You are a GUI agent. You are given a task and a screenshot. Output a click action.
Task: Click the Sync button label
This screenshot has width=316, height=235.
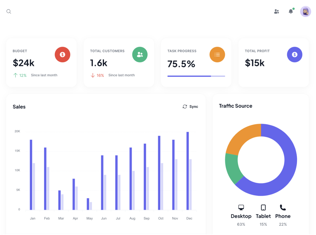click(x=194, y=106)
